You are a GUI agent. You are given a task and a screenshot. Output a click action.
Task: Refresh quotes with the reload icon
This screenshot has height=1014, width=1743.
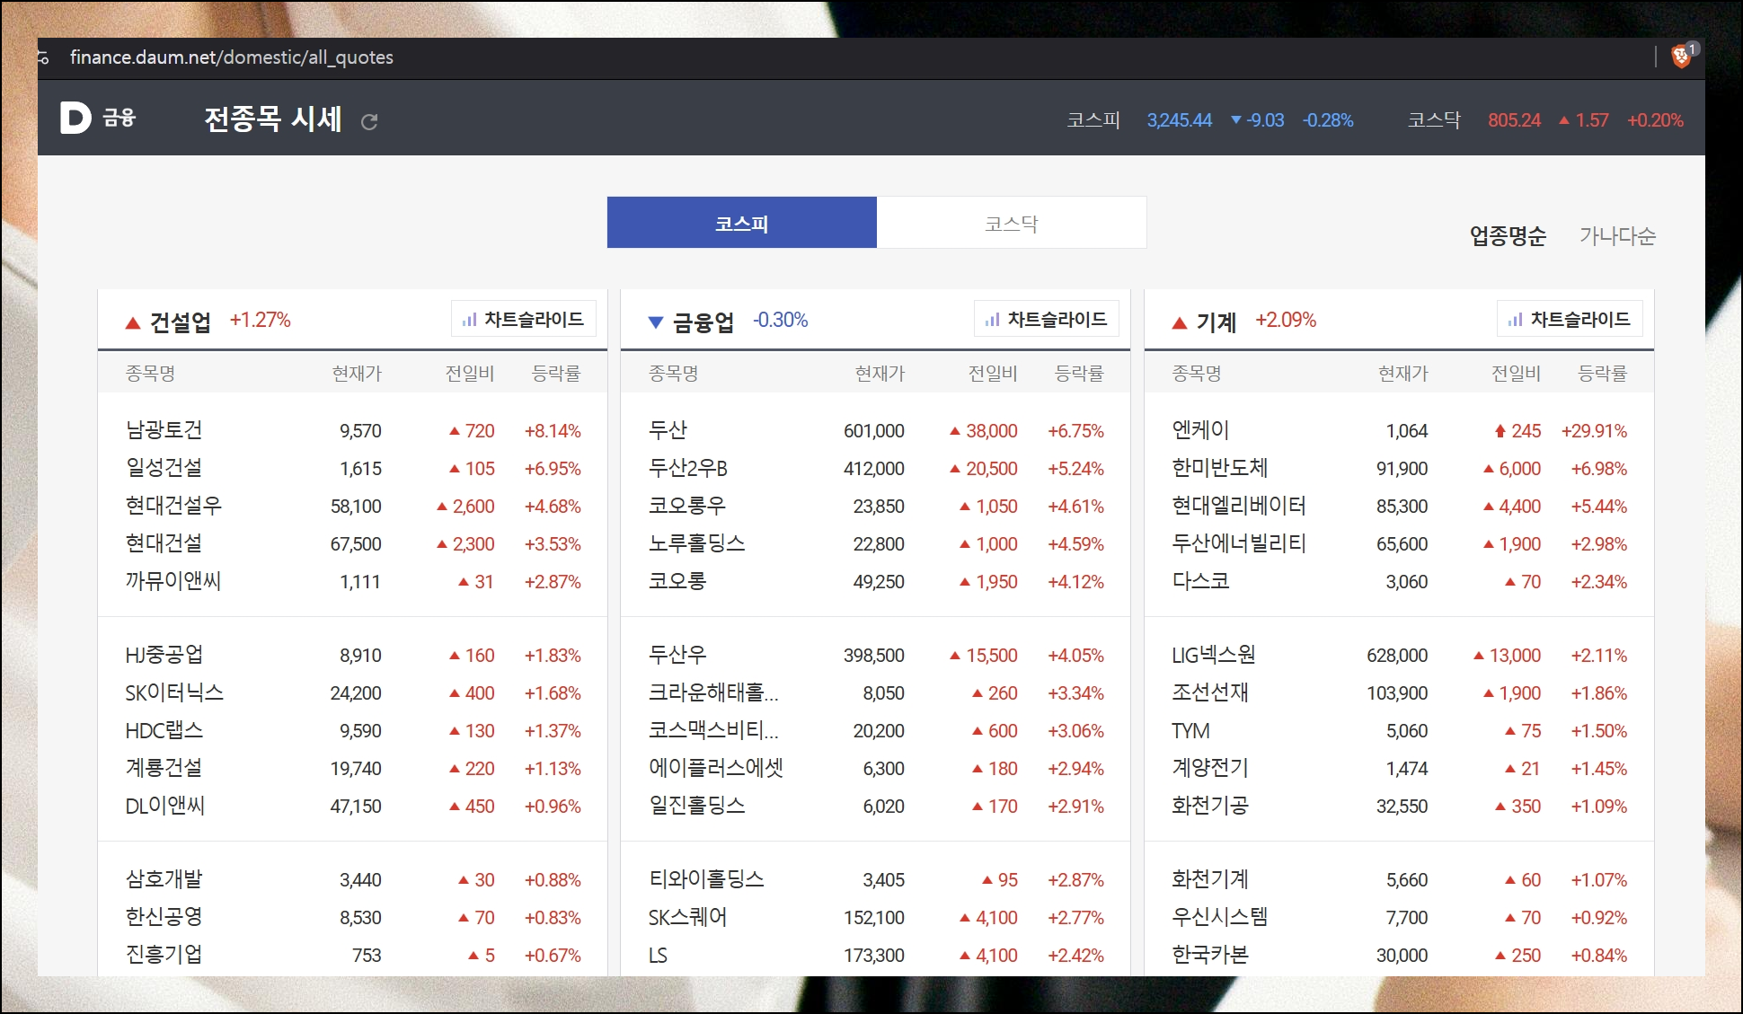(x=368, y=121)
